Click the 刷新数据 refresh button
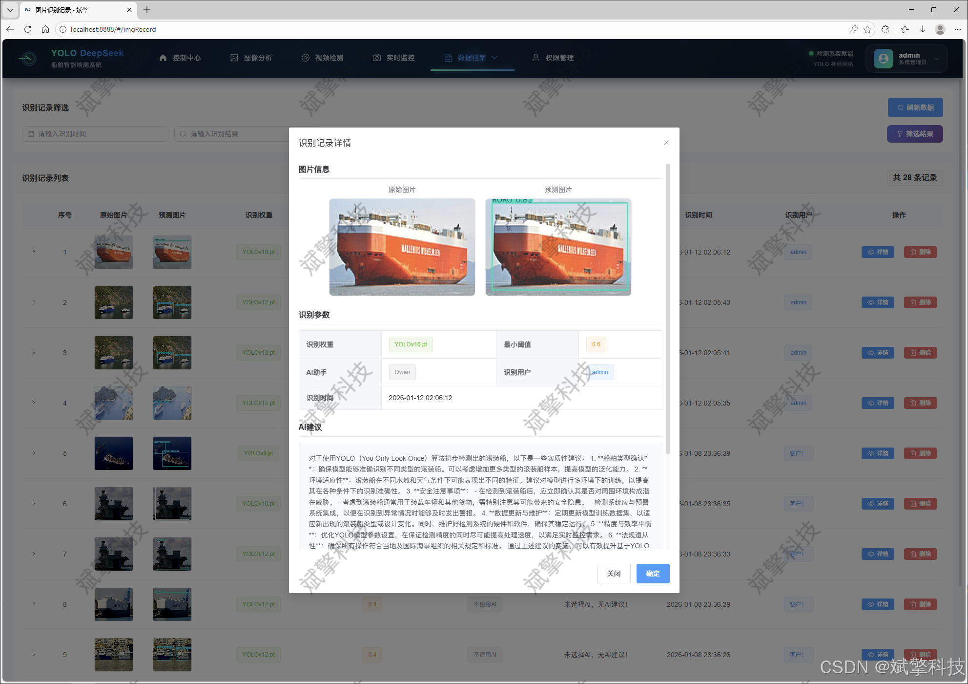 coord(915,107)
